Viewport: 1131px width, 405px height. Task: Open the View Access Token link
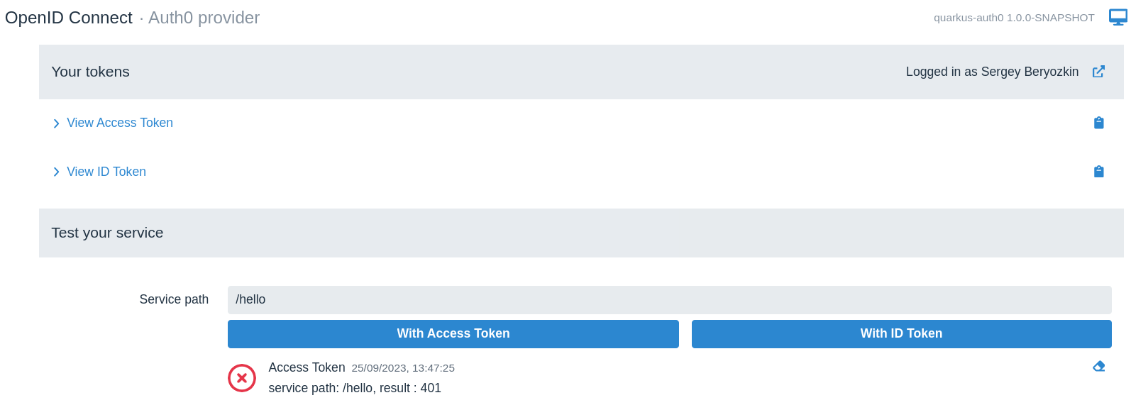120,123
